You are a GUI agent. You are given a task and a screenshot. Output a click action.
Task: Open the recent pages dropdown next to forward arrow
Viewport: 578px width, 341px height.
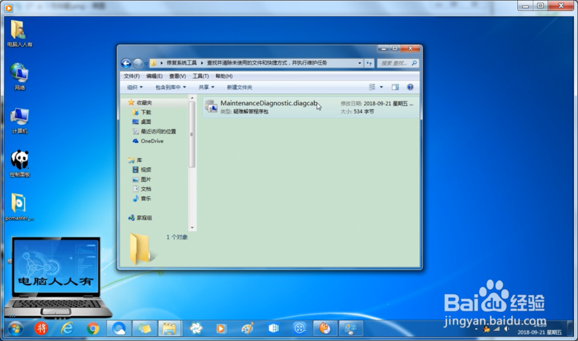point(146,64)
